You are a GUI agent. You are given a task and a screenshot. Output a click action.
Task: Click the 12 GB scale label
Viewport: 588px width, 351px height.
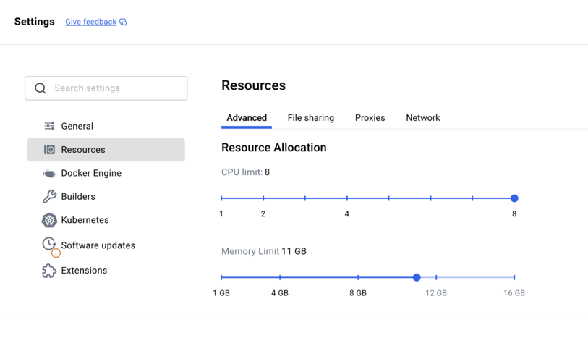[x=436, y=293]
